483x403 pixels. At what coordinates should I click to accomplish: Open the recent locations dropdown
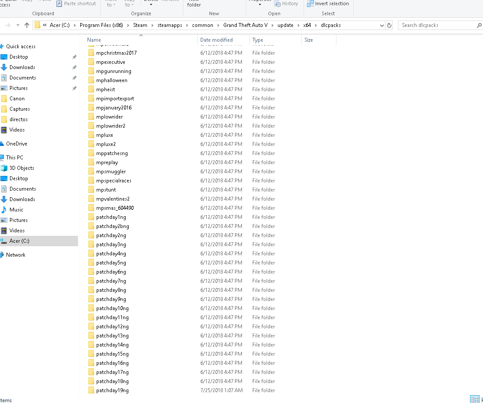tap(18, 25)
